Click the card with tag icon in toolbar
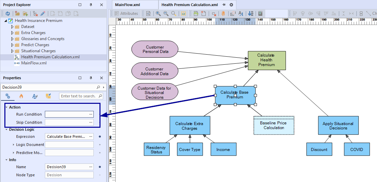The image size is (377, 182). coord(233,13)
